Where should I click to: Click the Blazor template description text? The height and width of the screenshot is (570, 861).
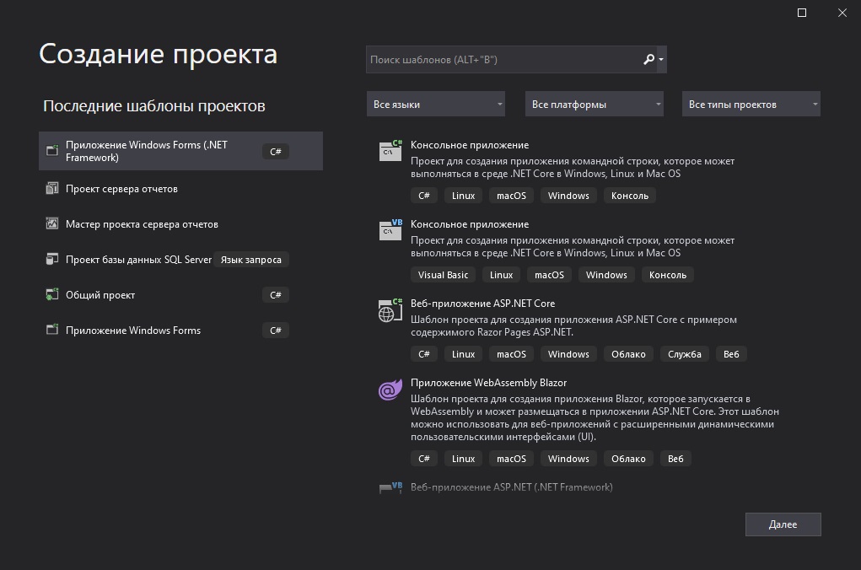(x=595, y=417)
